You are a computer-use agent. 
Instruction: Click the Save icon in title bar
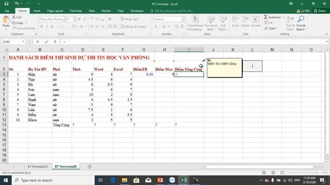6,4
